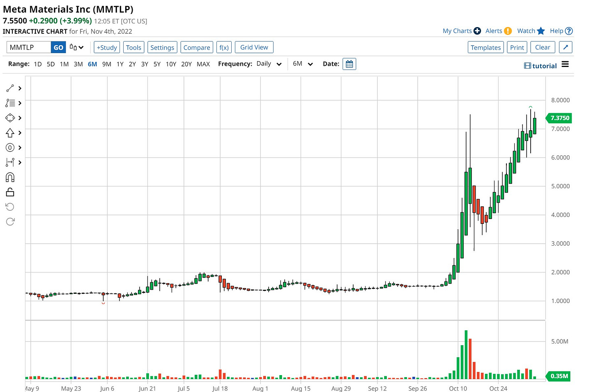Click the My Charts link text
This screenshot has height=392, width=598.
(x=457, y=31)
